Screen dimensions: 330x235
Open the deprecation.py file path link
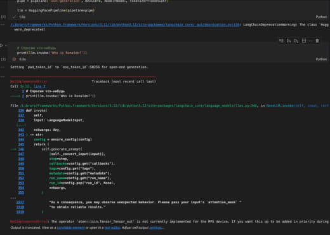pos(125,25)
